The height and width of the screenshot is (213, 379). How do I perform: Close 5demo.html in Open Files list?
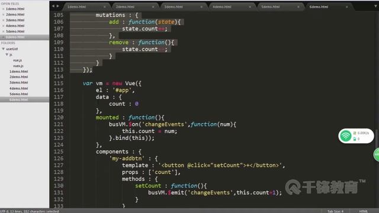click(3, 31)
